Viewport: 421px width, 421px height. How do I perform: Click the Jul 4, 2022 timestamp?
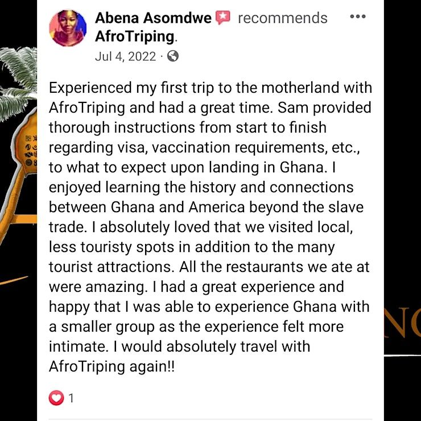click(x=126, y=56)
